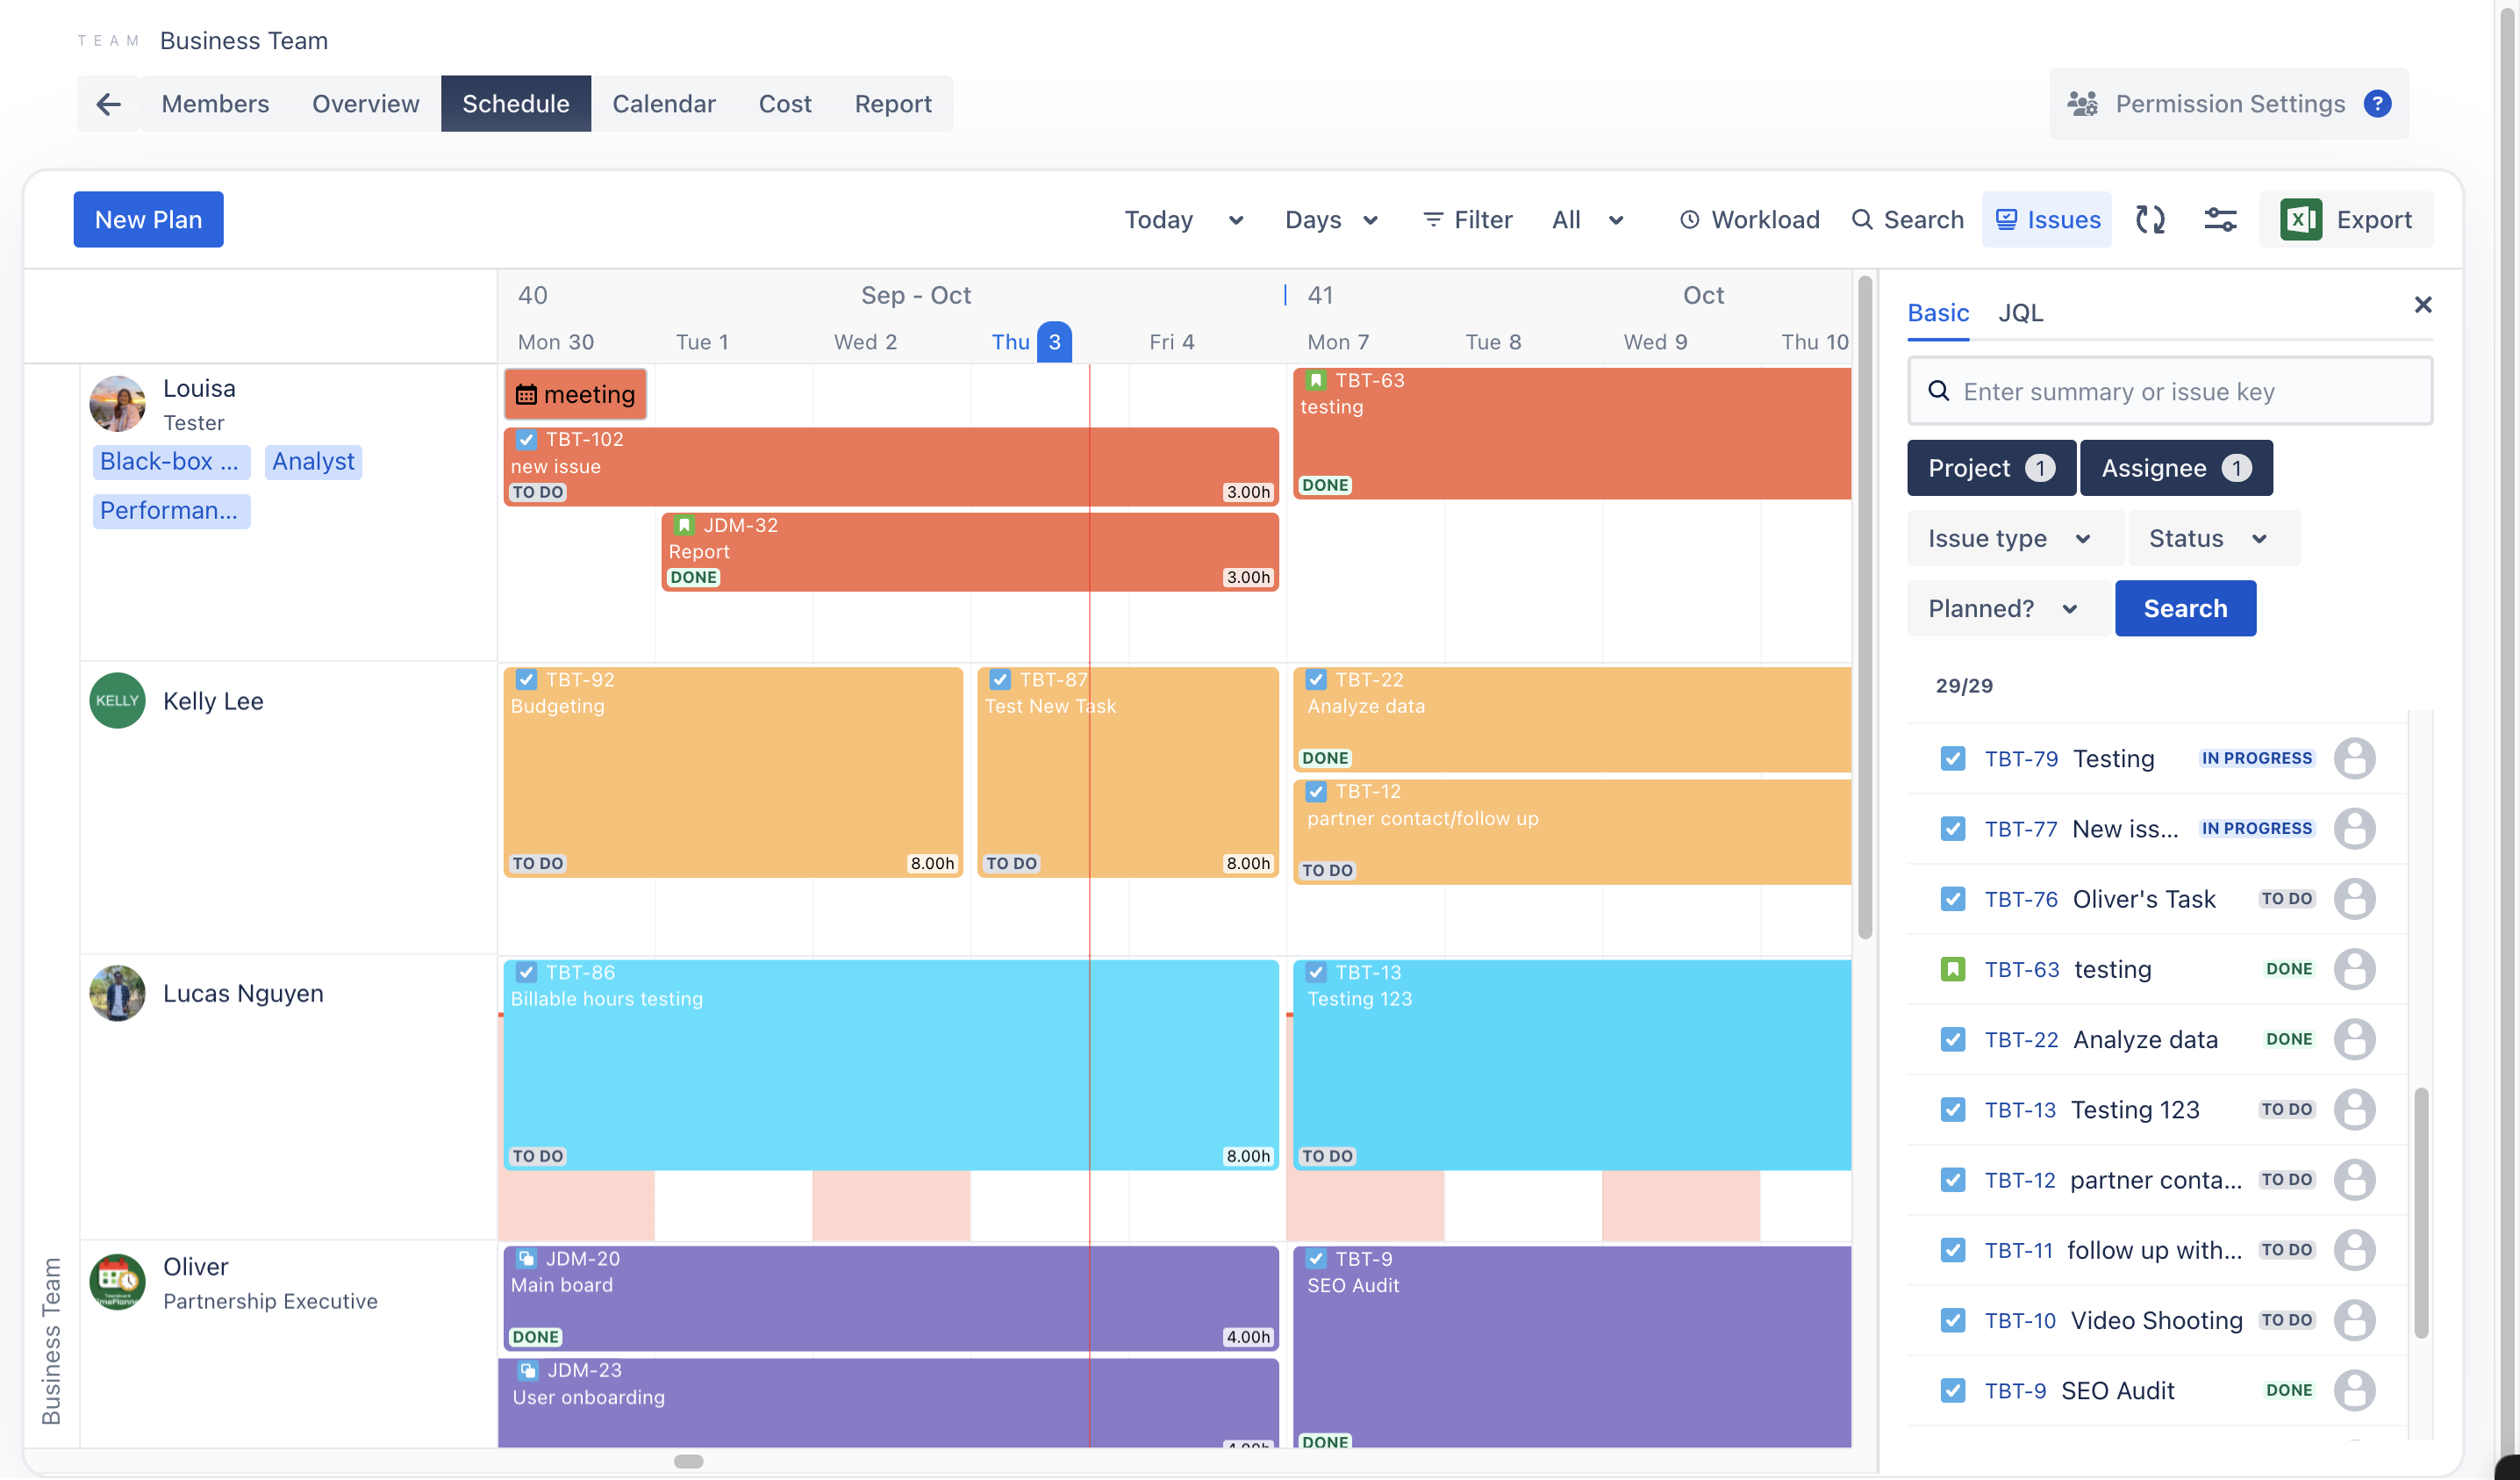Image resolution: width=2520 pixels, height=1480 pixels.
Task: Click the Workload clock icon
Action: (1689, 219)
